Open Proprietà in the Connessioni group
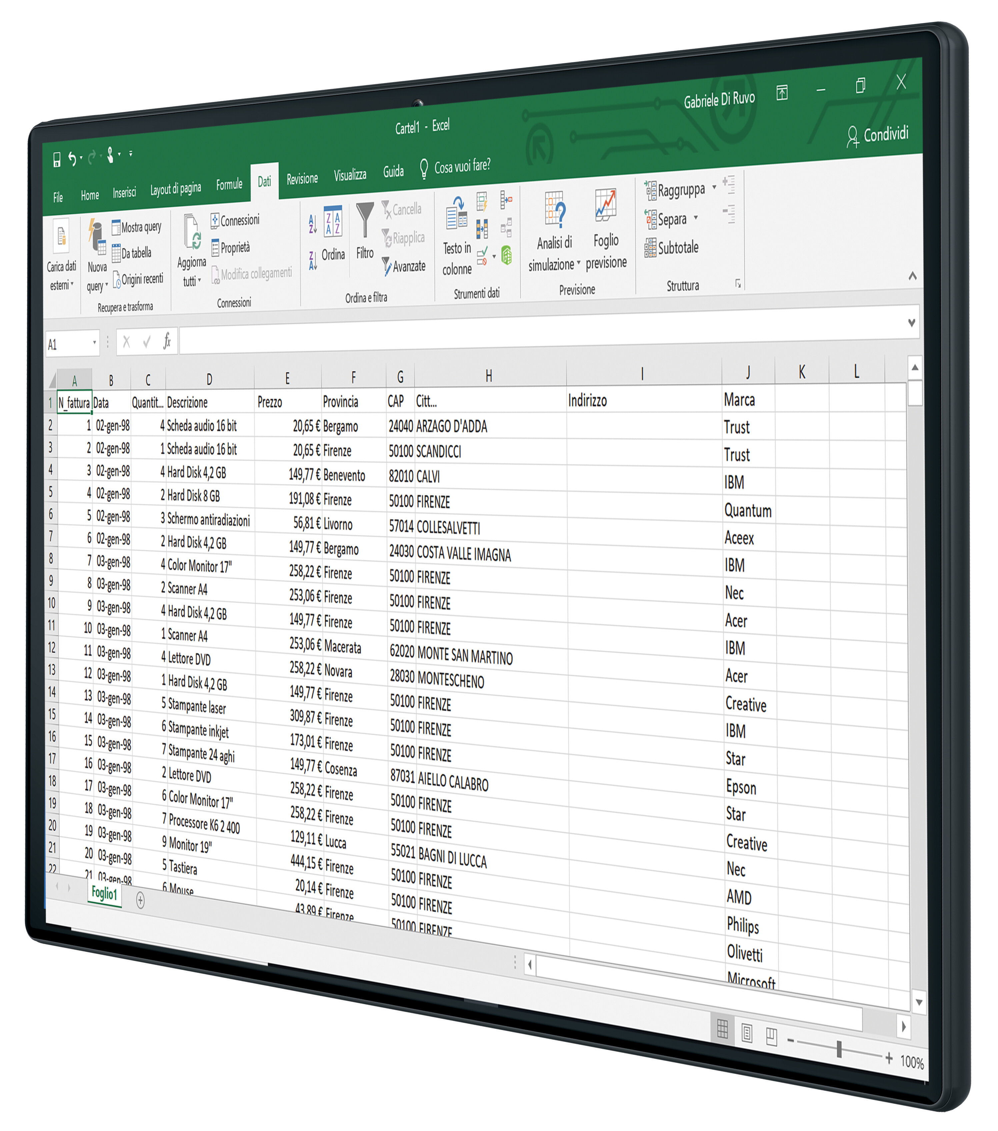 (231, 247)
